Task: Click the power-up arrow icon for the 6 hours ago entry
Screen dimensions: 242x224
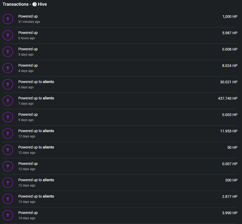Action: [8, 35]
